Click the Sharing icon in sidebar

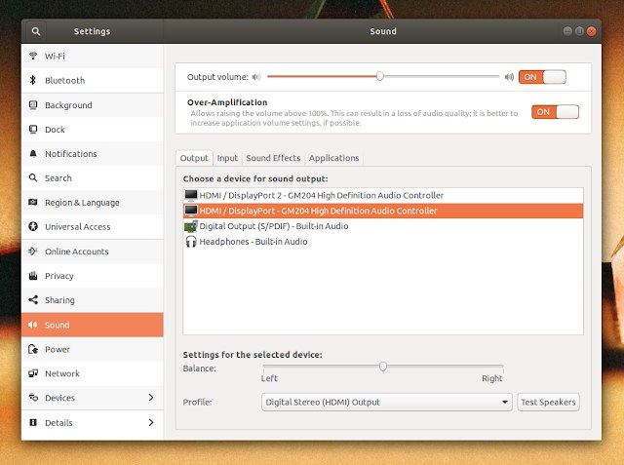33,300
